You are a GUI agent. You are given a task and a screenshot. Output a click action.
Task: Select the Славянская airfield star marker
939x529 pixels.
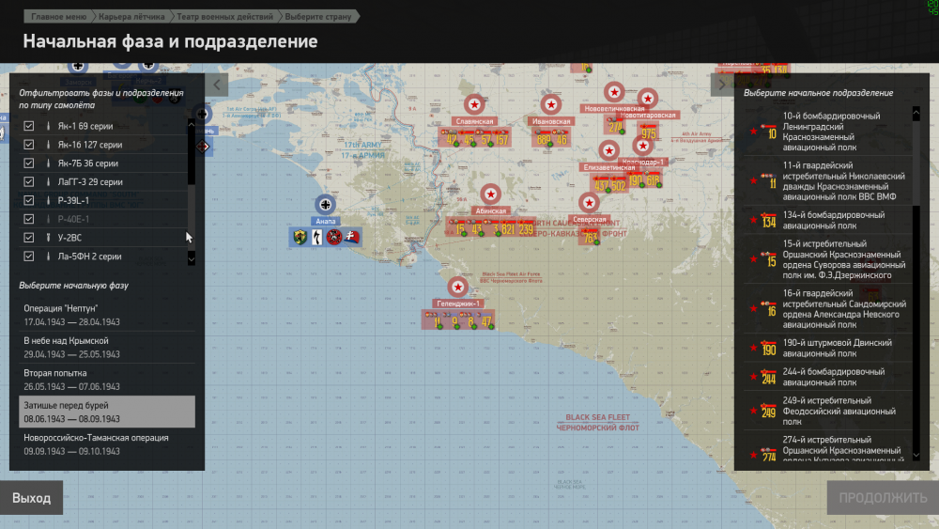pyautogui.click(x=474, y=105)
